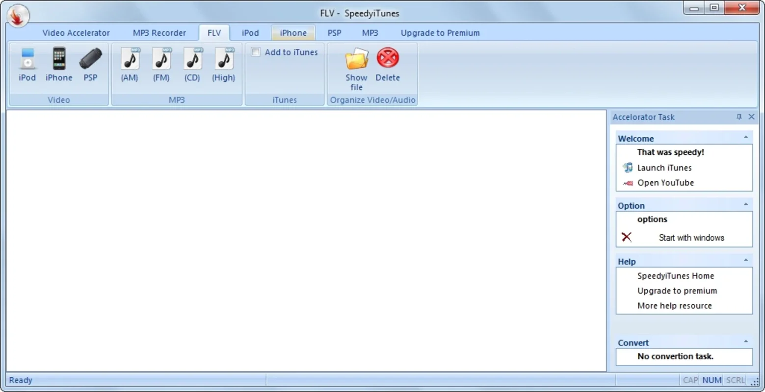This screenshot has width=765, height=392.
Task: Click the NUM indicator in status bar
Action: point(712,380)
